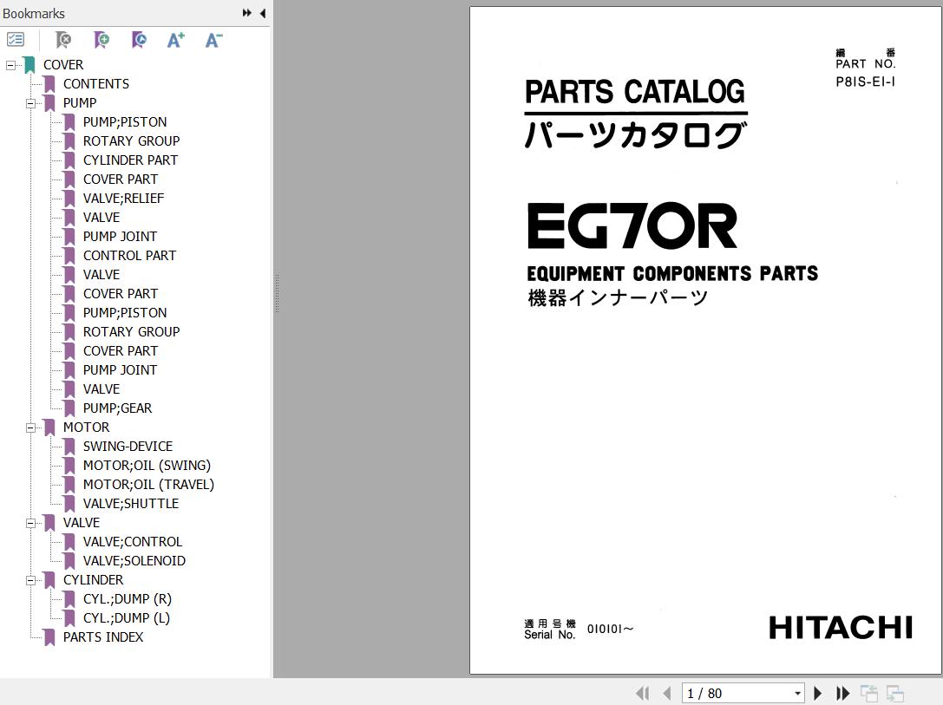Open the MOTOR;OIL (TRAVEL) bookmark
Screen dimensions: 943x705
click(x=148, y=485)
